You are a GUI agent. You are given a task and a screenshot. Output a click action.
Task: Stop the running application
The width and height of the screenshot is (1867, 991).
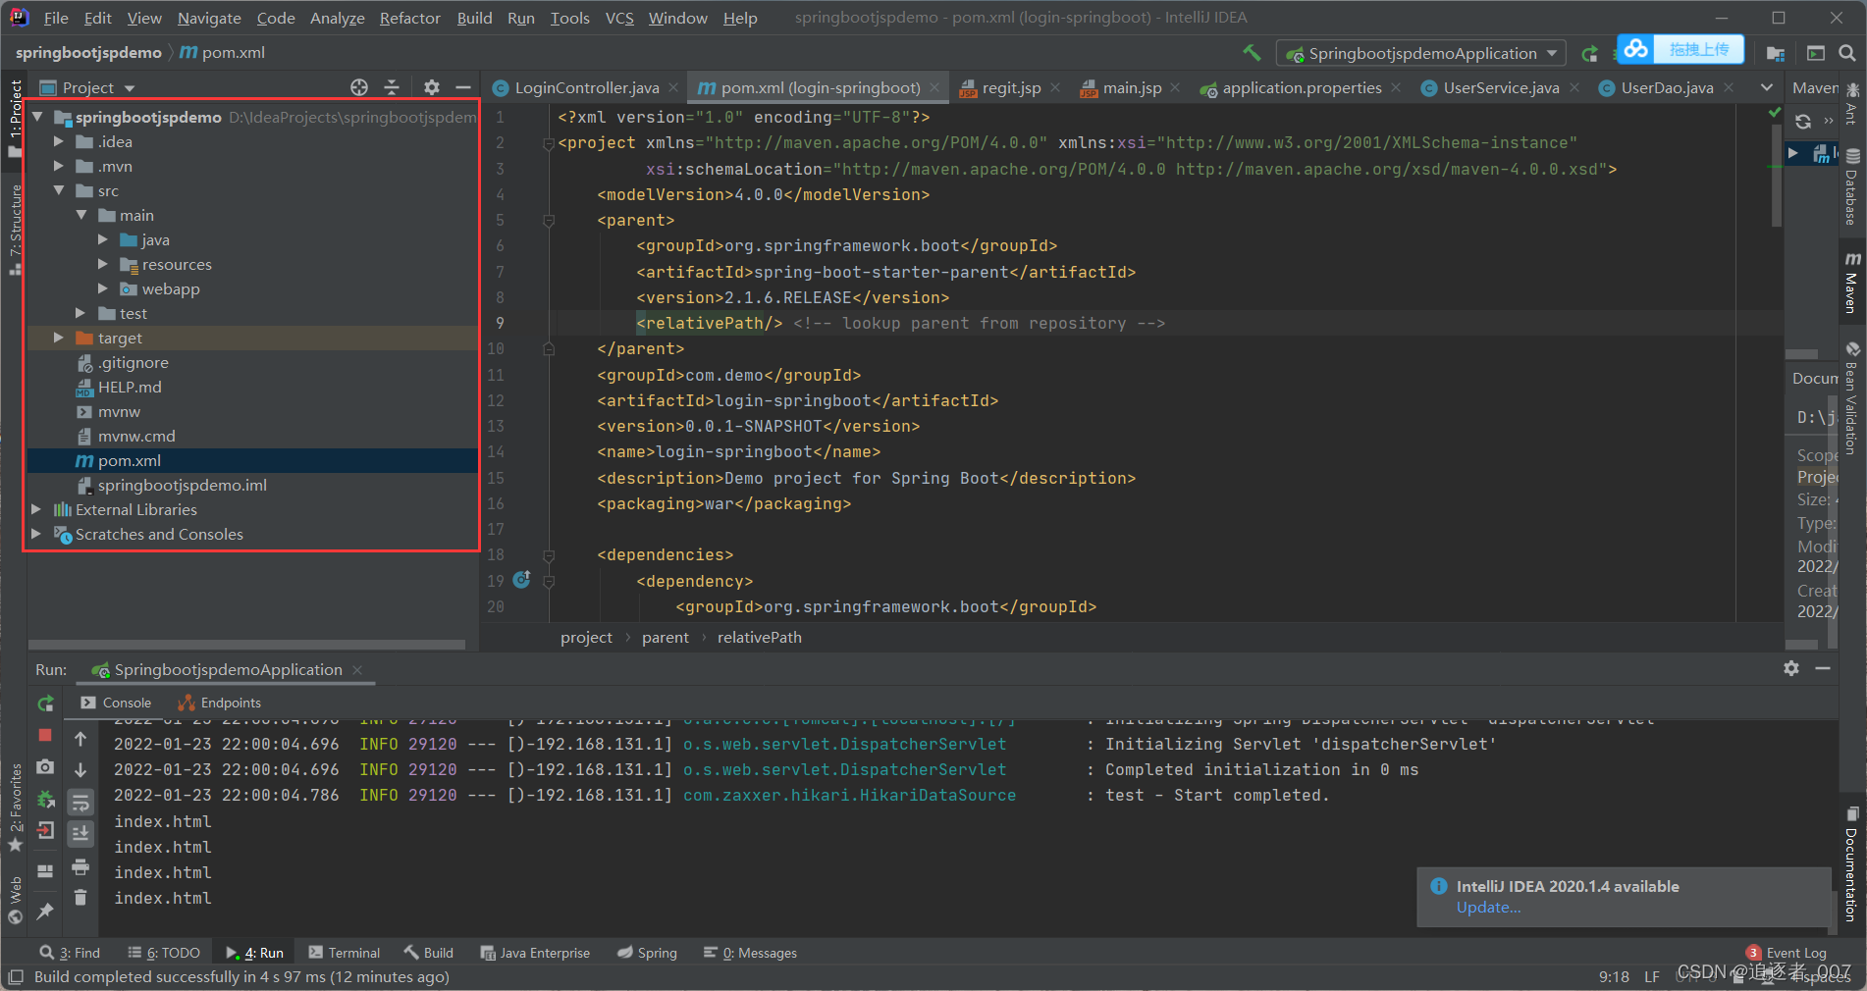pos(45,736)
